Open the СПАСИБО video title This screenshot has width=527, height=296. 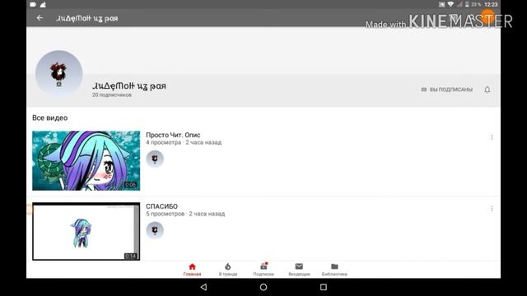(x=161, y=206)
